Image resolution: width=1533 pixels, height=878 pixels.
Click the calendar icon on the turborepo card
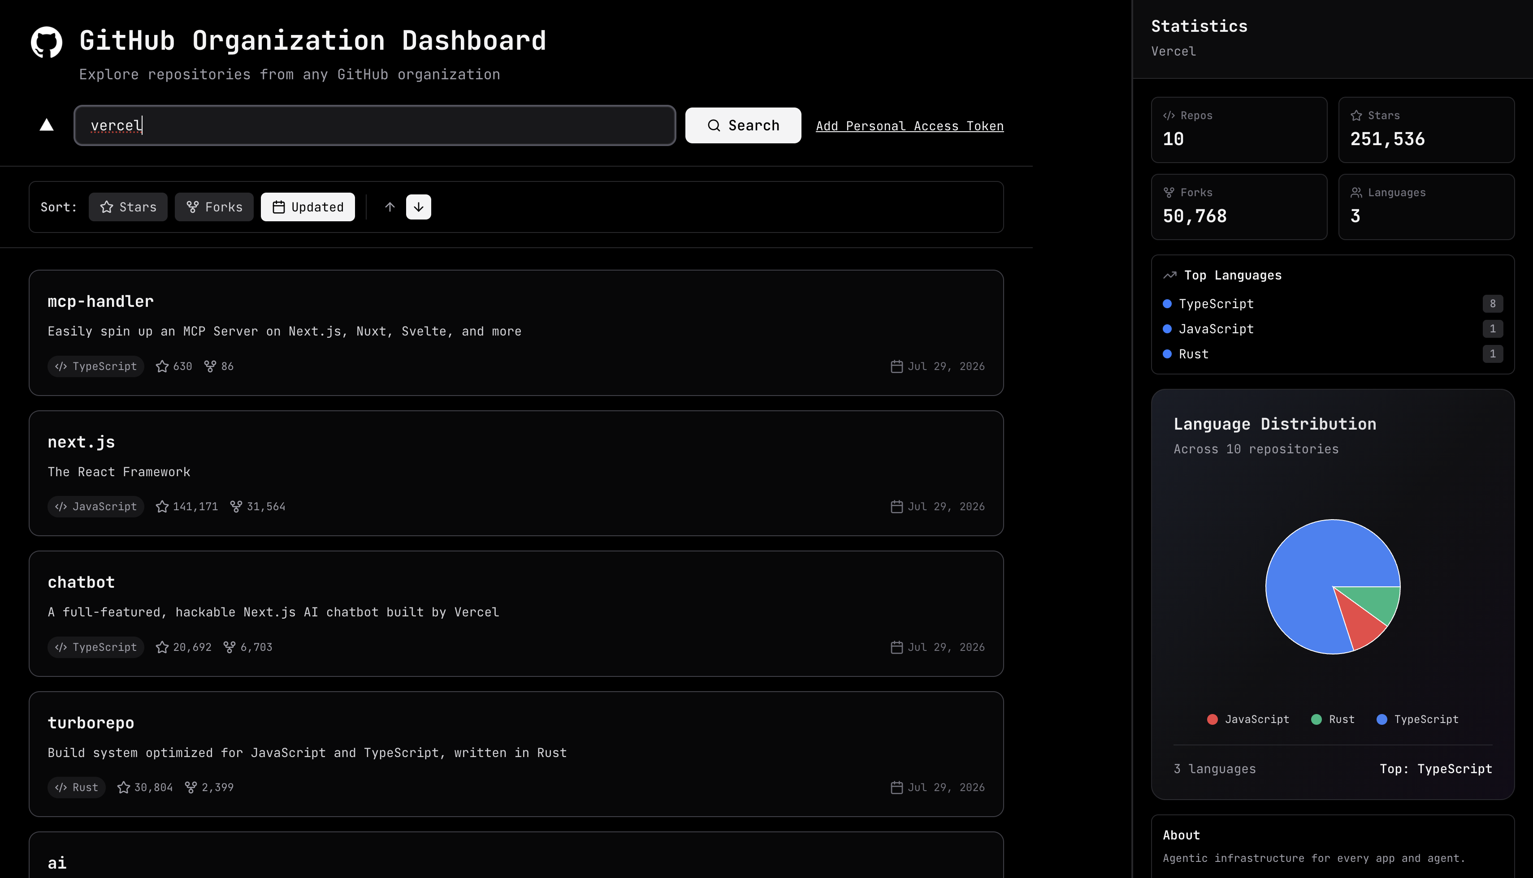897,788
